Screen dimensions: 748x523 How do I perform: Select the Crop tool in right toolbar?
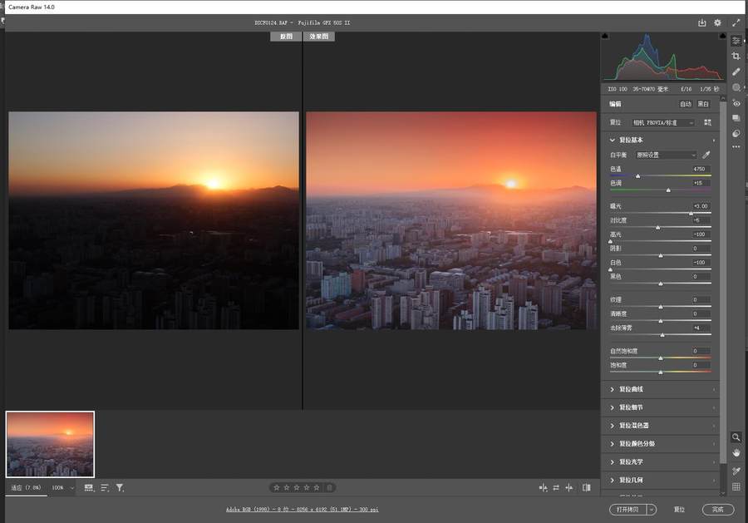click(x=736, y=56)
